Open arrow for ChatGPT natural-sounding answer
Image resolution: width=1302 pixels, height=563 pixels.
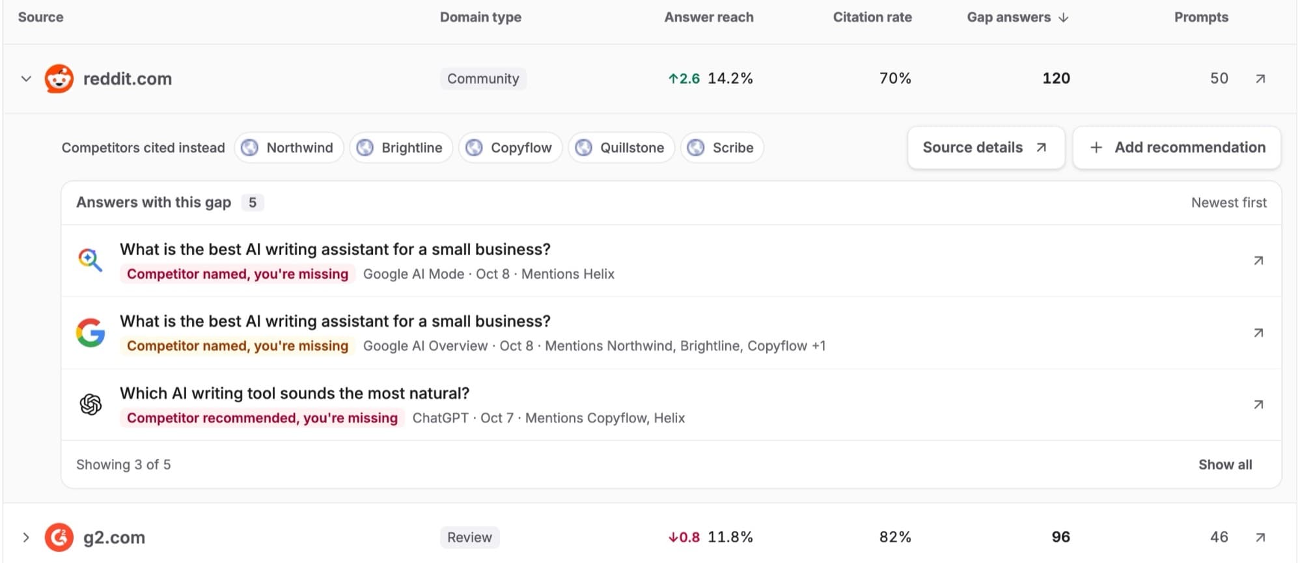(1258, 405)
